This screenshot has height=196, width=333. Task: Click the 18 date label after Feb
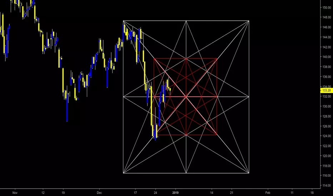click(x=312, y=192)
